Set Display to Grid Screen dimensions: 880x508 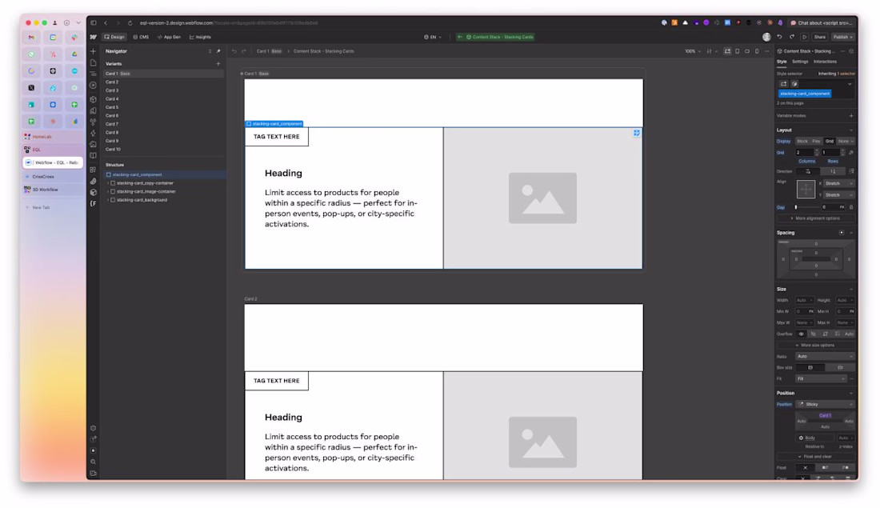[x=830, y=142]
